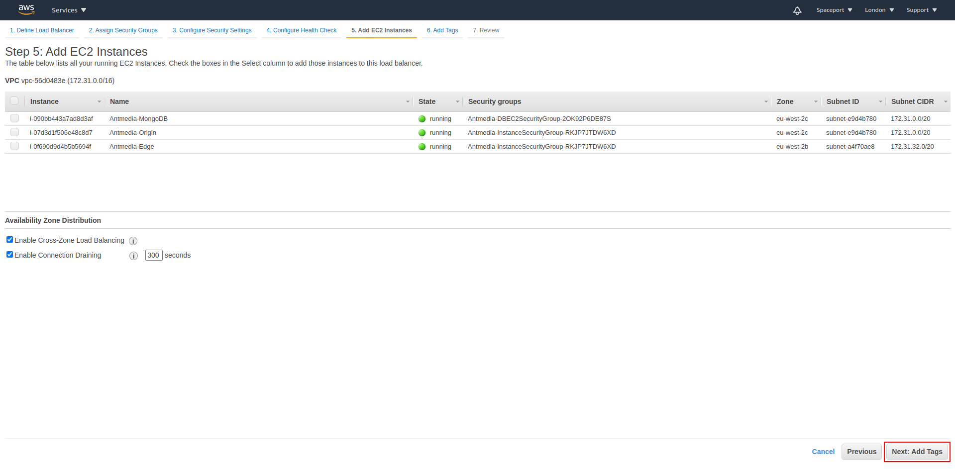Disable Cross-Zone Load Balancing checkbox

[x=9, y=240]
